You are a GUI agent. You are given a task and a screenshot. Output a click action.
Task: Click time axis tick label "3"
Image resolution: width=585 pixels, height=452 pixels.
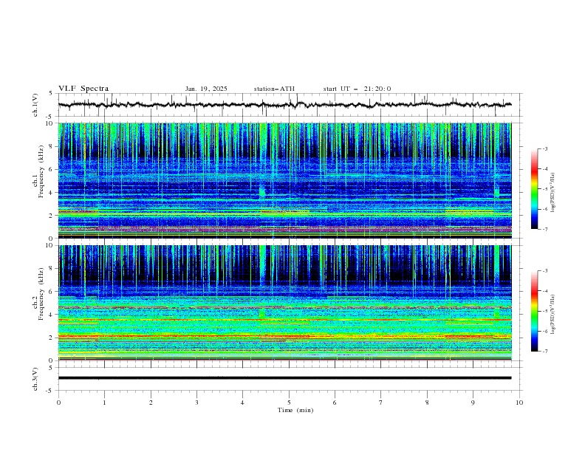(197, 403)
